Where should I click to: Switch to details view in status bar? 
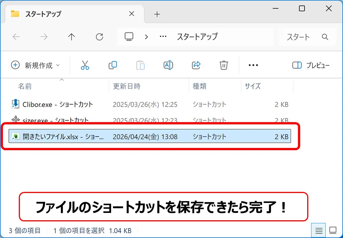coord(319,231)
